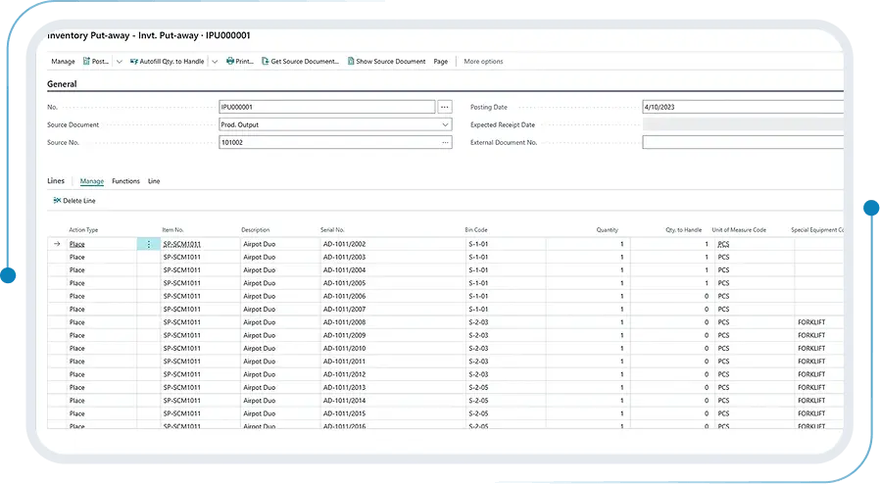Screen dimensions: 880x484
Task: Open More options
Action: point(483,62)
